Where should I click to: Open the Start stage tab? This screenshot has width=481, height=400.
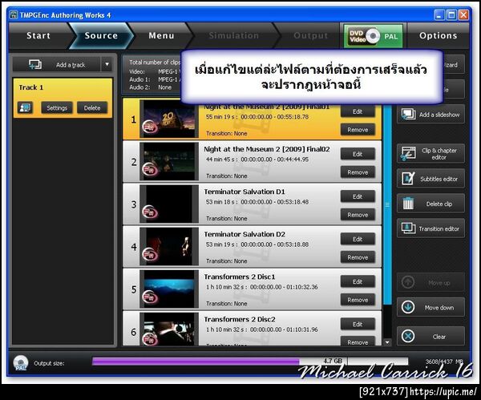38,35
